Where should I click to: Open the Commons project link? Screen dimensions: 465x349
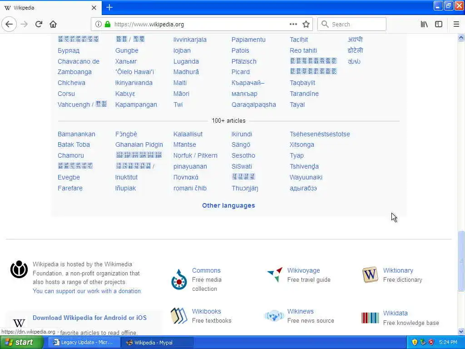[206, 270]
